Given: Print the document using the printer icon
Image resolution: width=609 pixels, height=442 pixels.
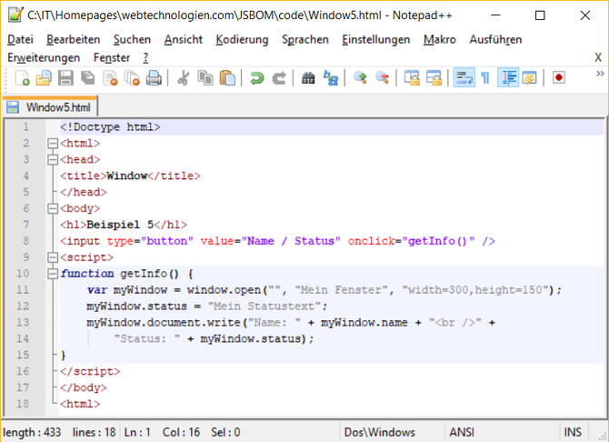Looking at the screenshot, I should (154, 78).
